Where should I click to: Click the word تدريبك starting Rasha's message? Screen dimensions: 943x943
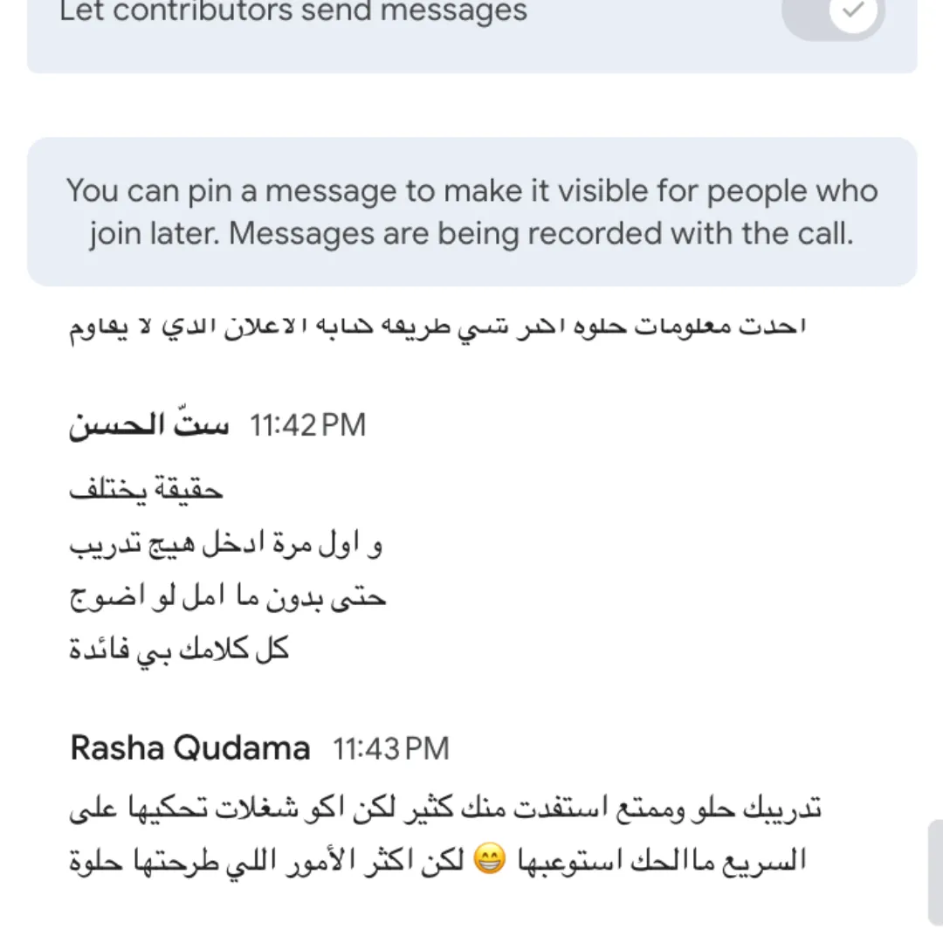pyautogui.click(x=782, y=808)
